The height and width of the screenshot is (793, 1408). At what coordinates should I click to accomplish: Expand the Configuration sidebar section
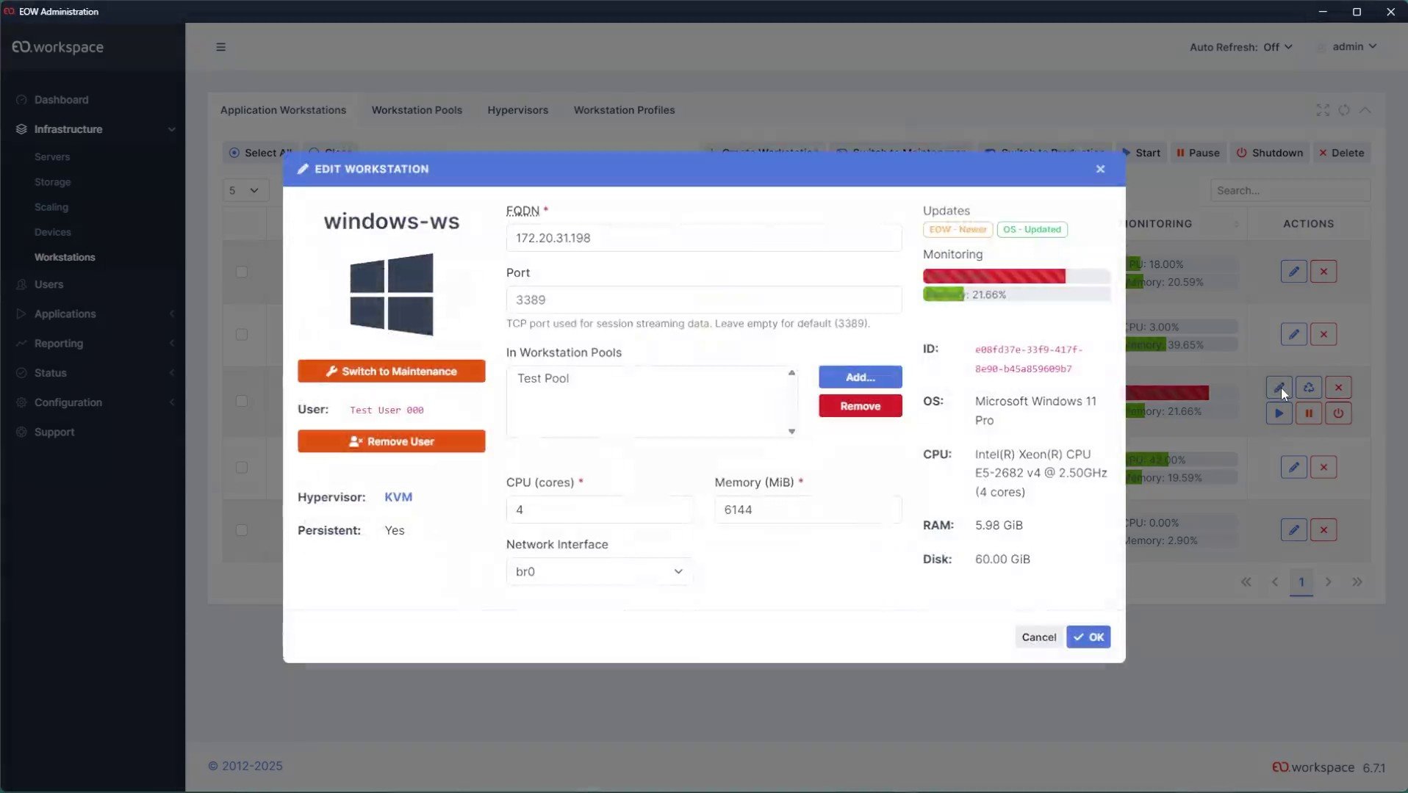pos(172,402)
